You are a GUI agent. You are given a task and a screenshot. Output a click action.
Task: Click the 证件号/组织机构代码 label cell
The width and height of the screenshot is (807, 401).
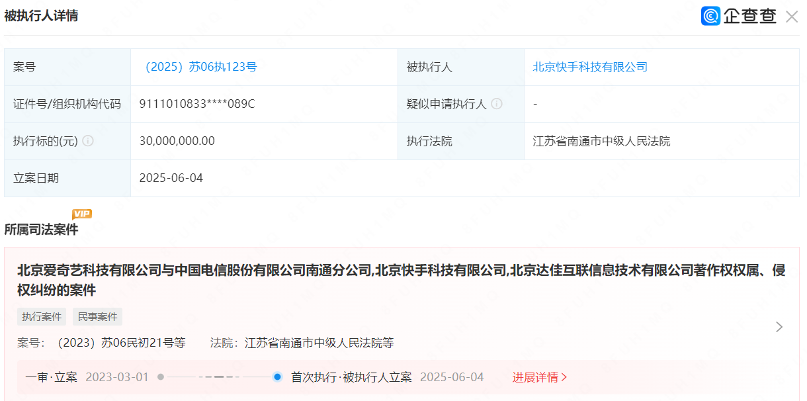[x=67, y=104]
